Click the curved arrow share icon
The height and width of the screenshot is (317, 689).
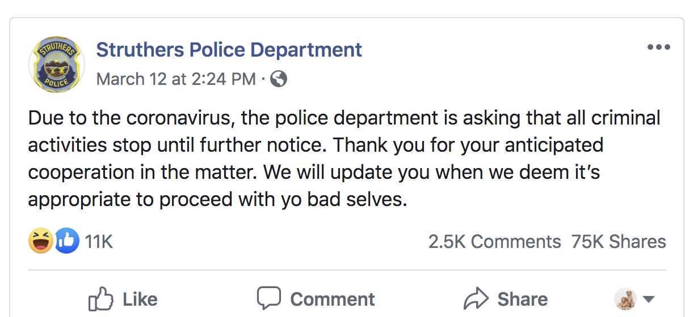[x=476, y=298]
